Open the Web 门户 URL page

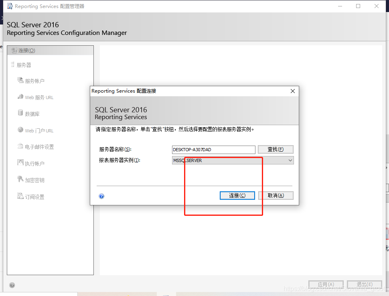[39, 130]
